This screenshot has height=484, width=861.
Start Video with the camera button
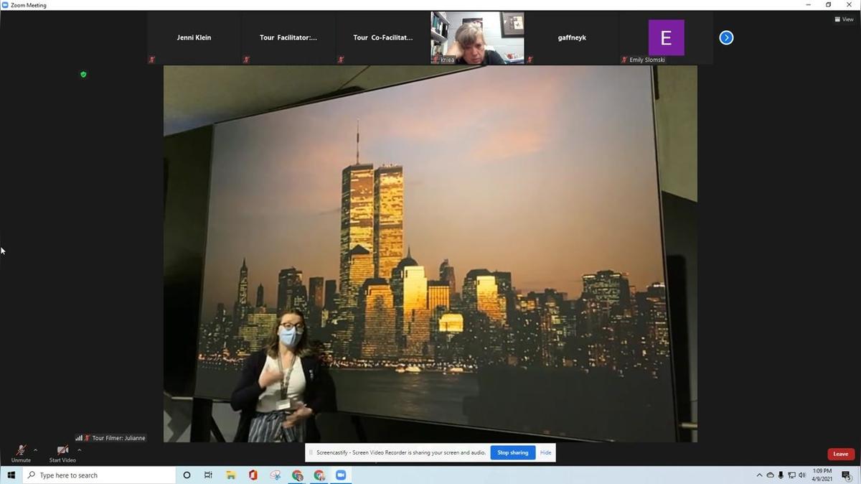pos(62,453)
